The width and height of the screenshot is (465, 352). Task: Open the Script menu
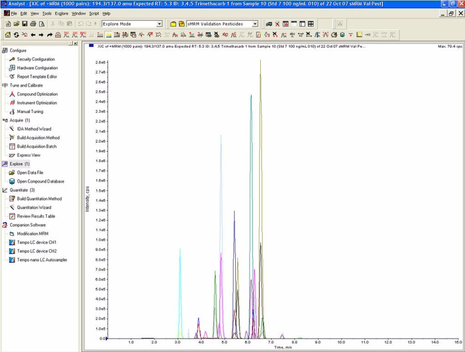(94, 13)
